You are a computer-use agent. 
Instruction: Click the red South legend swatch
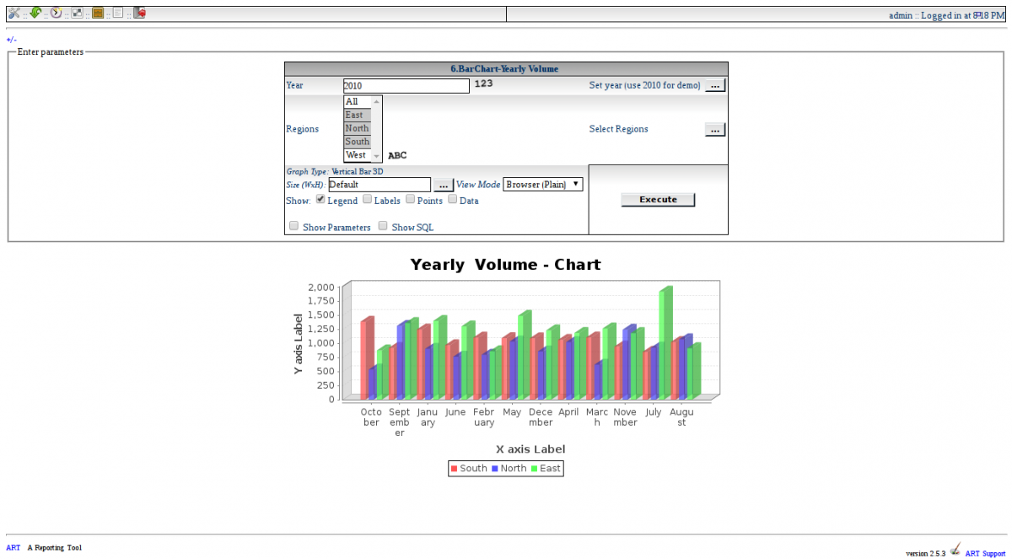click(454, 469)
